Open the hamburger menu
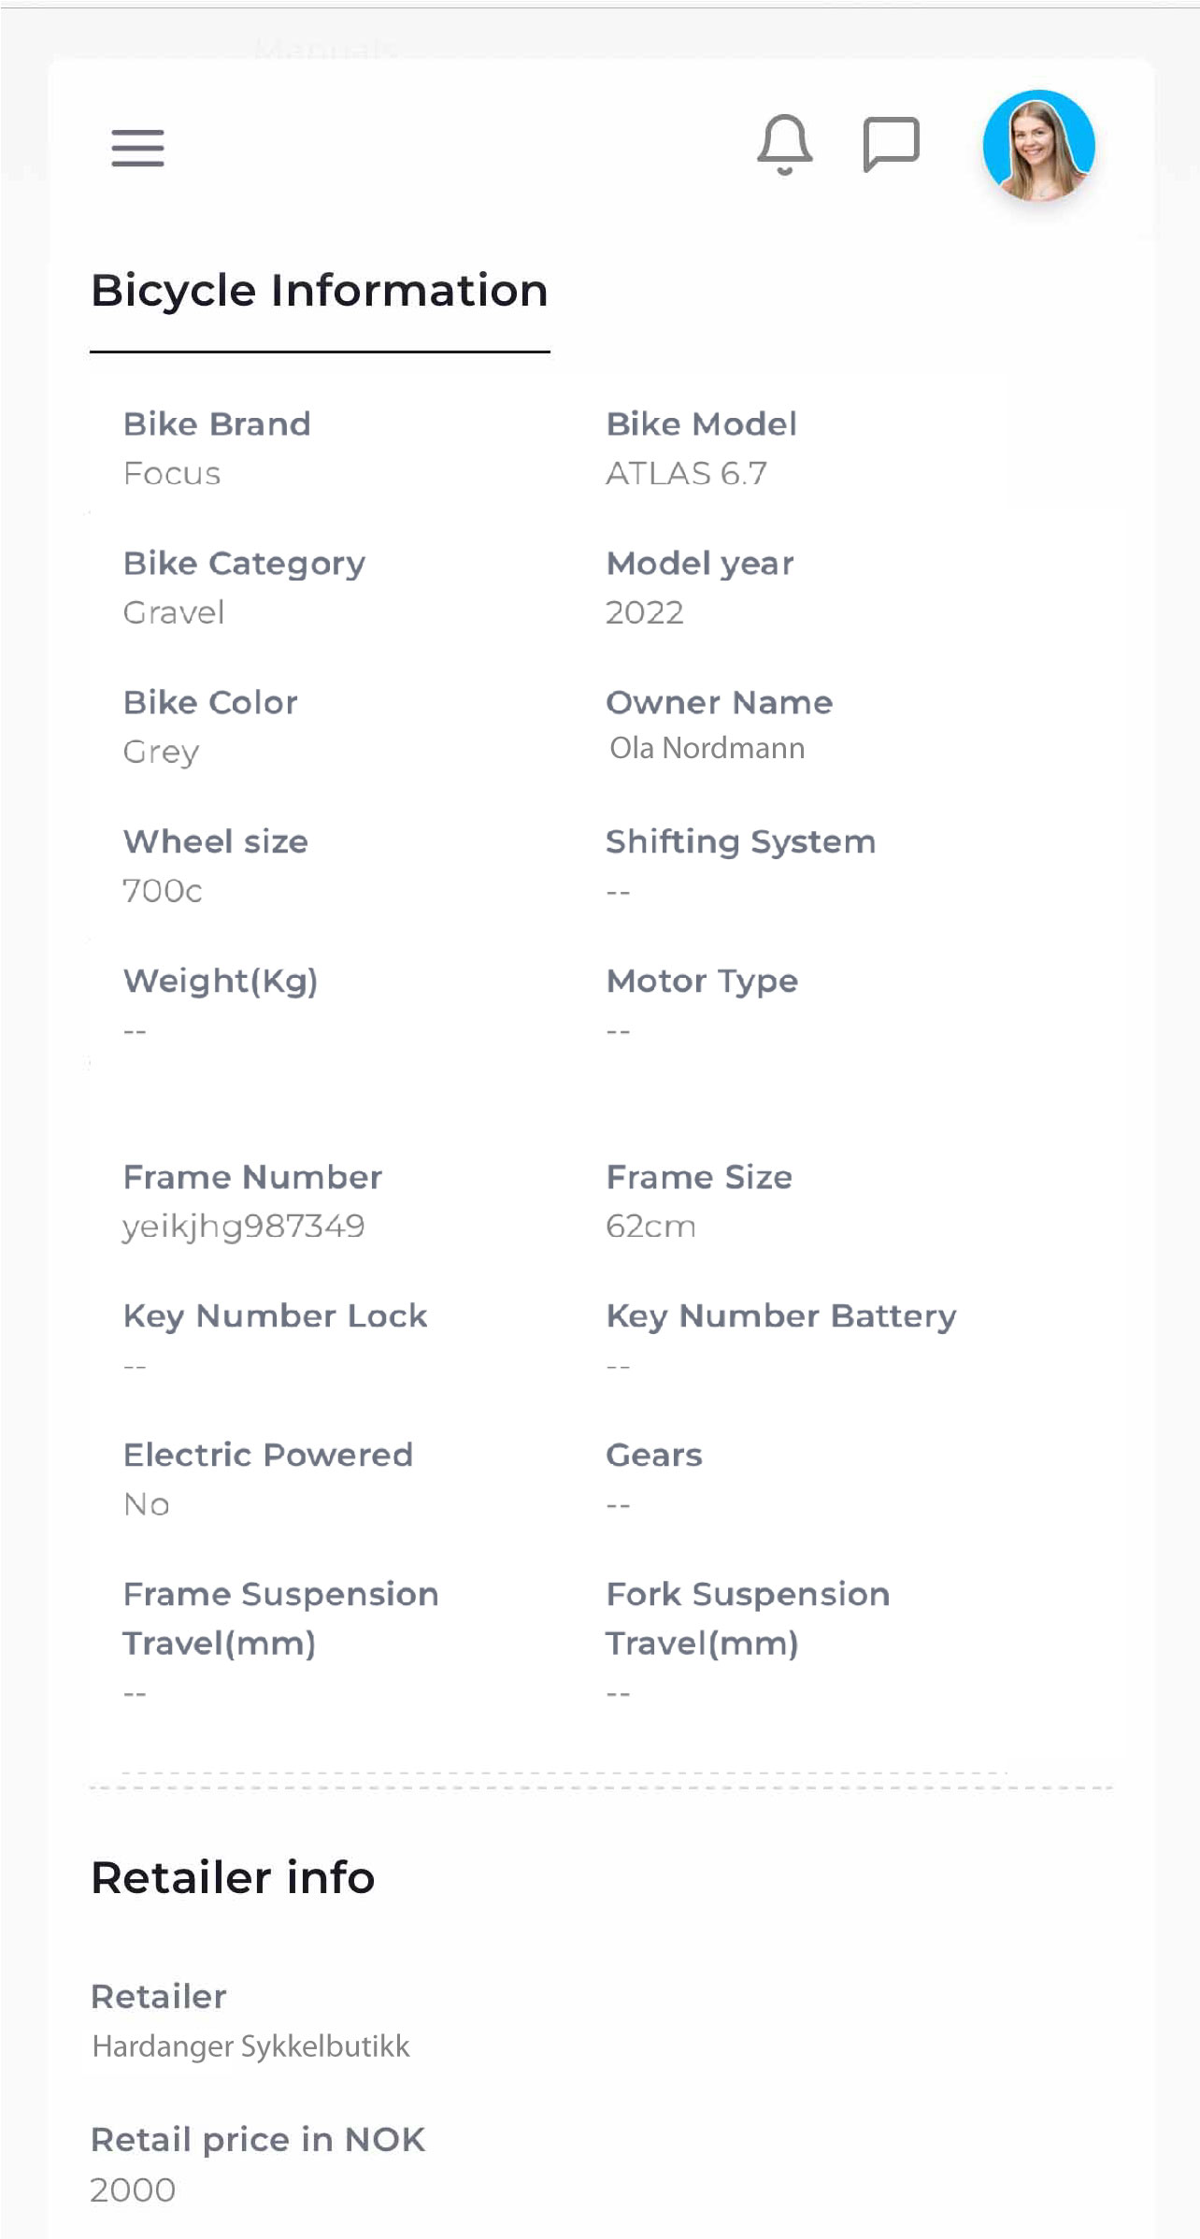This screenshot has height=2239, width=1200. pyautogui.click(x=137, y=148)
